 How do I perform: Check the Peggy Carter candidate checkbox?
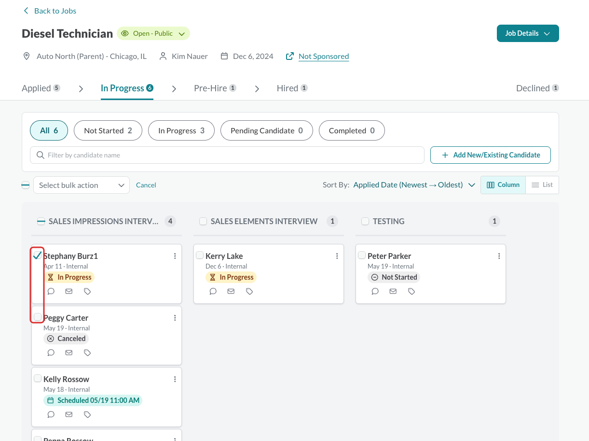coord(38,317)
